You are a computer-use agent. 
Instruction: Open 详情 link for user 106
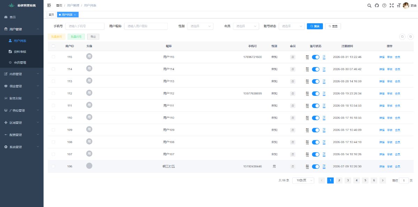[382, 166]
